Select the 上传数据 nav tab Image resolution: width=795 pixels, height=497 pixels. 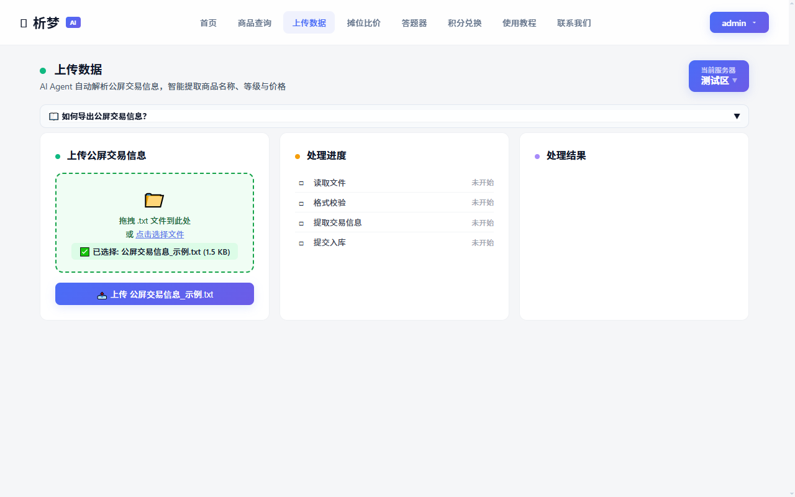309,23
